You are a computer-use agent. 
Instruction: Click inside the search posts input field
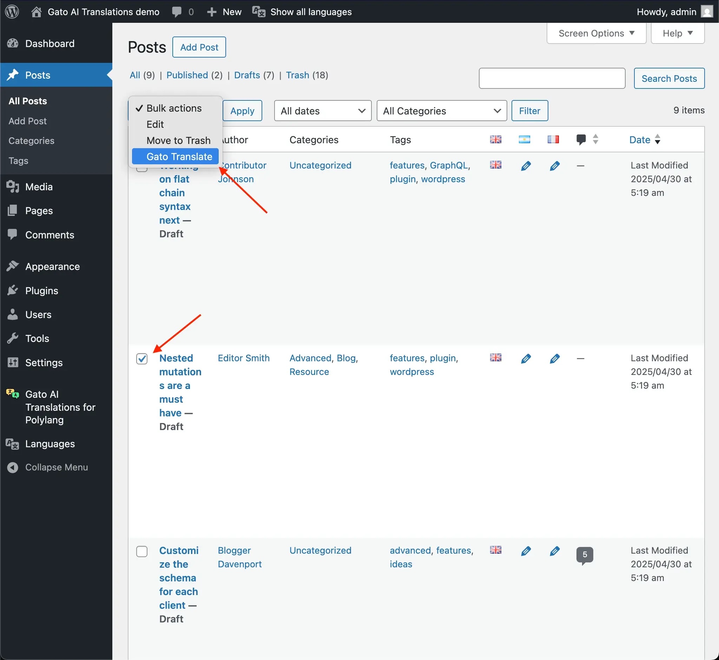tap(552, 78)
